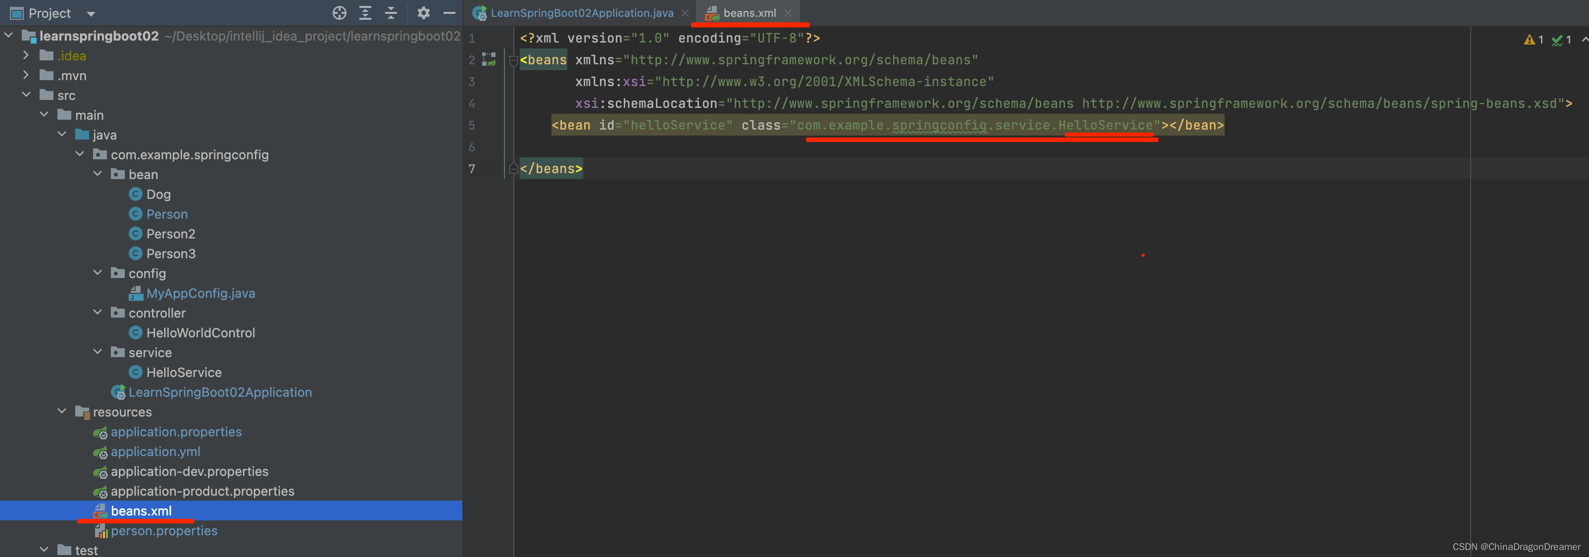Click the closing </beans> tag

click(x=551, y=168)
